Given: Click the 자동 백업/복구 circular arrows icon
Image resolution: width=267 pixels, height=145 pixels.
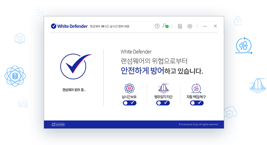Looking at the screenshot, I should 196,88.
